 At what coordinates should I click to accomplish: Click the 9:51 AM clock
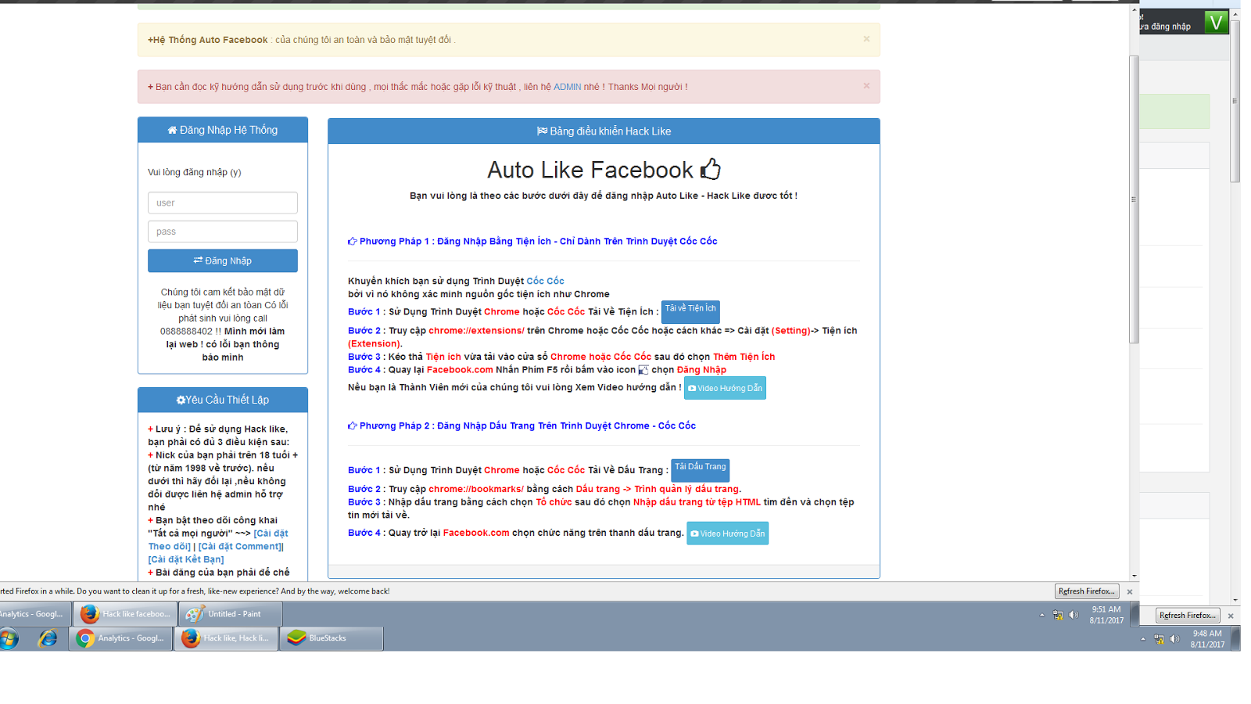[1106, 615]
